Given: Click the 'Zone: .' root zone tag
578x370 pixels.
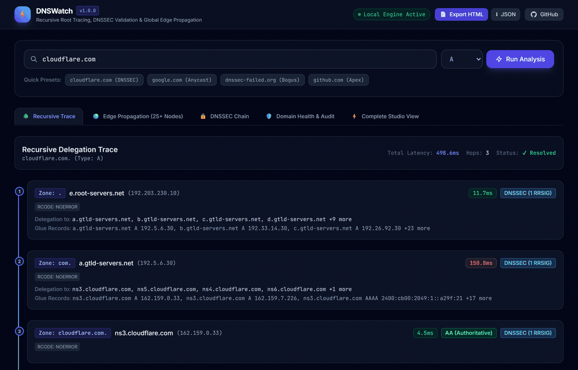Looking at the screenshot, I should coord(50,193).
